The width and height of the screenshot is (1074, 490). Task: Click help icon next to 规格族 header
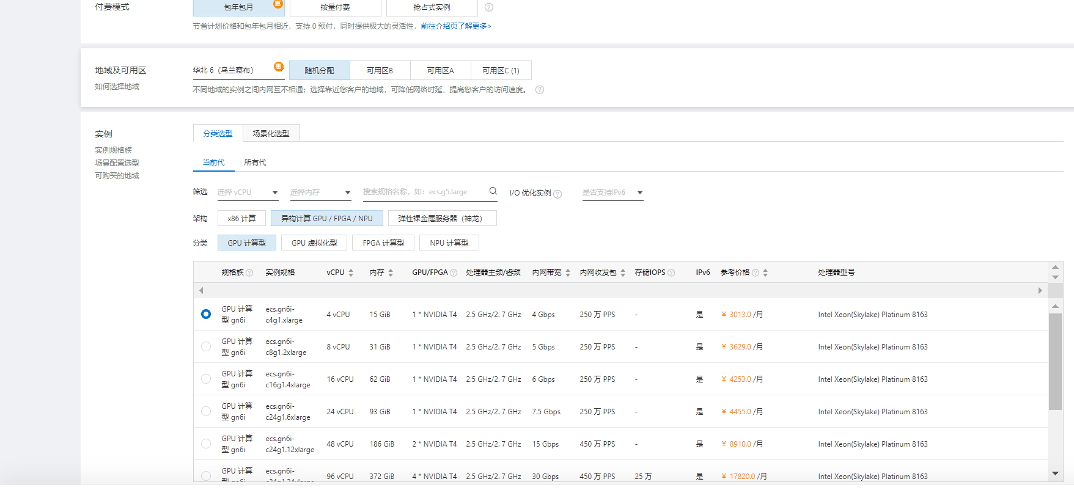249,273
